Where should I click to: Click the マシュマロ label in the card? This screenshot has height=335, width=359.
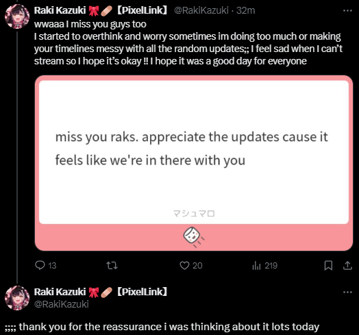point(194,214)
